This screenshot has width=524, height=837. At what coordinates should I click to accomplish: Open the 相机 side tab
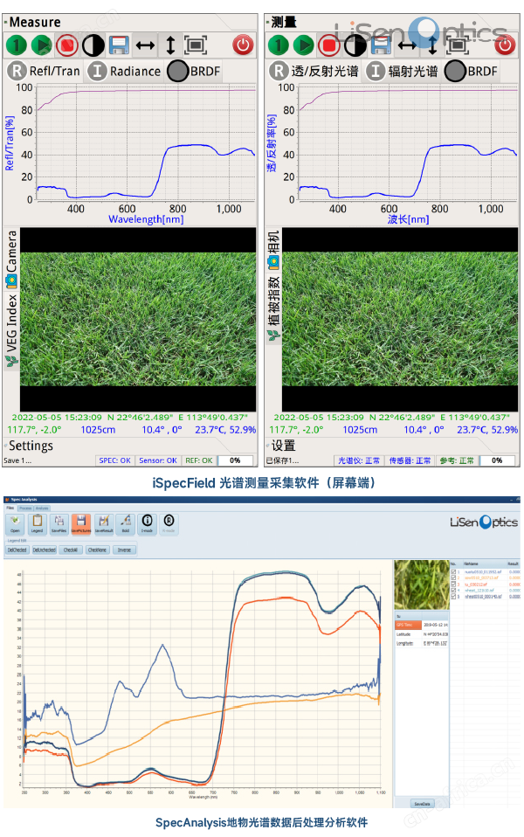click(x=273, y=250)
